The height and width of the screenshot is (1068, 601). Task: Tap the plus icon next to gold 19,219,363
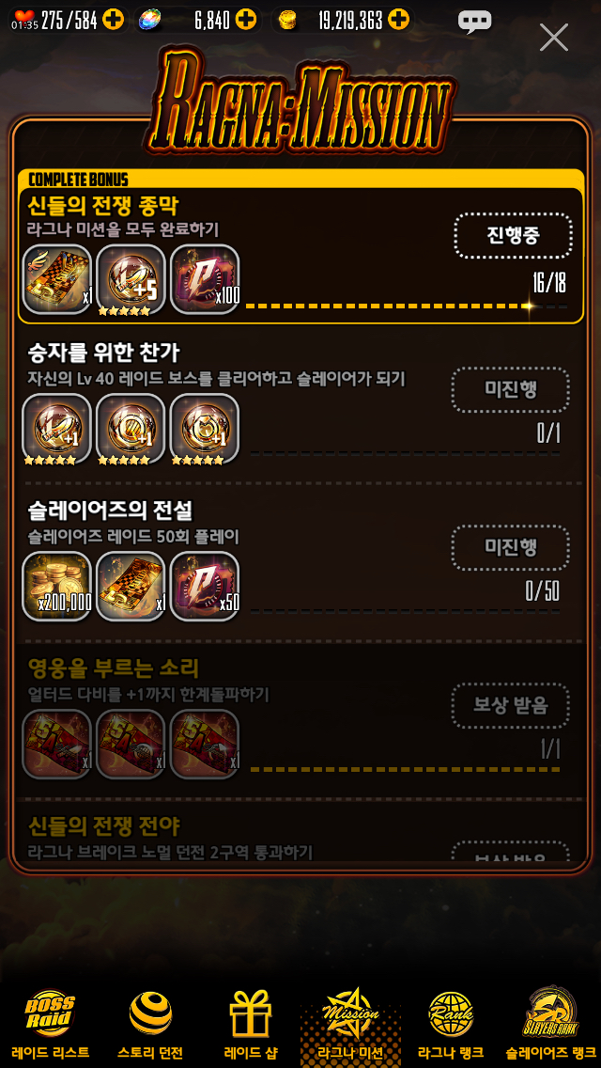point(398,20)
